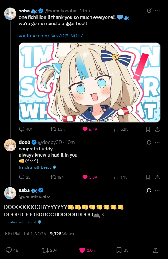Image resolution: width=168 pixels, height=259 pixels.
Task: Unlike the main tweet with 2.6K likes
Action: point(82,250)
